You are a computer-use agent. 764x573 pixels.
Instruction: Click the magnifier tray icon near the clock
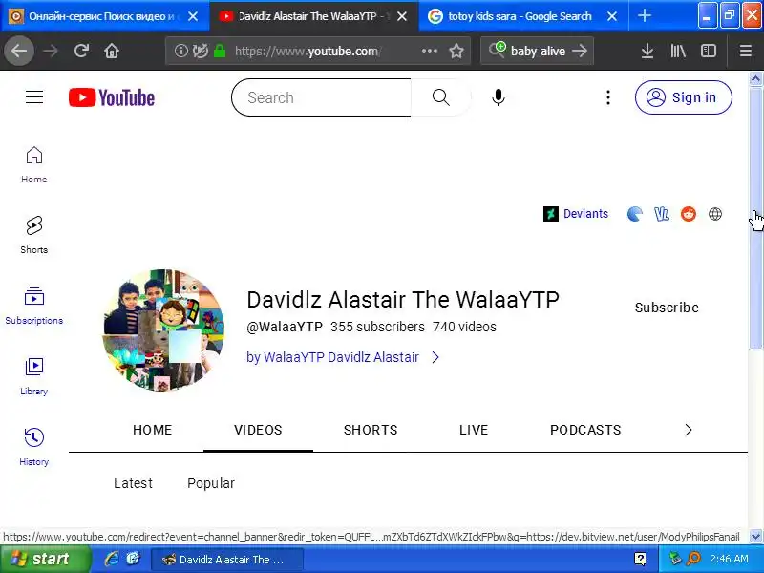(x=693, y=559)
